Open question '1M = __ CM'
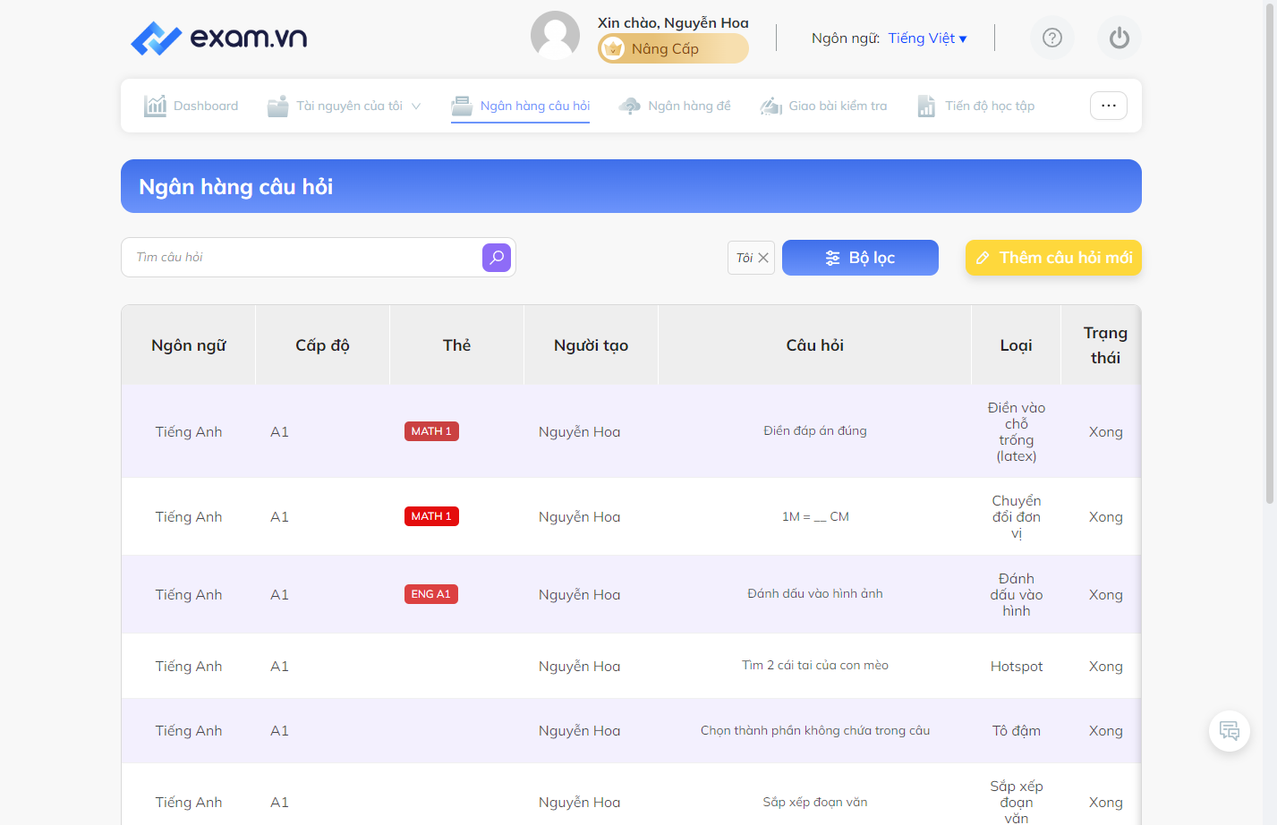Image resolution: width=1277 pixels, height=825 pixels. point(815,516)
